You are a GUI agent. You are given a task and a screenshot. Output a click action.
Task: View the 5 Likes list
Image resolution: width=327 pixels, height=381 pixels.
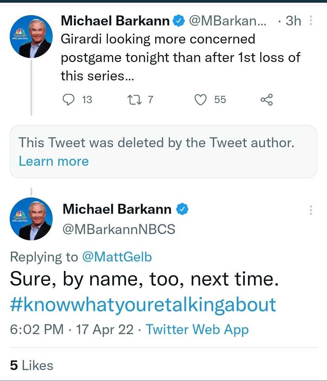click(31, 365)
